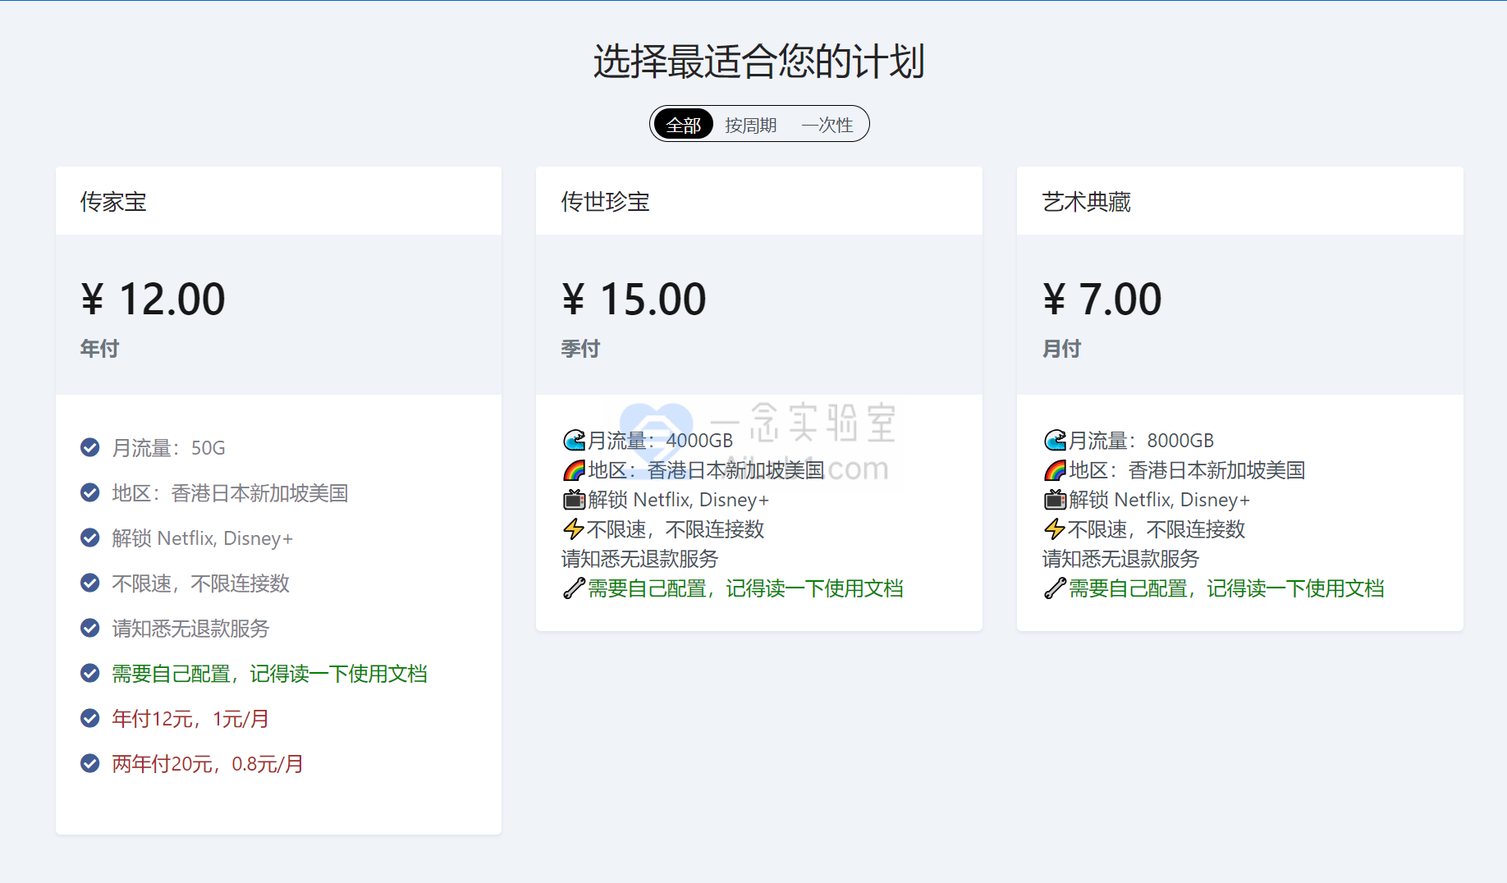
Task: Open the 艺术典藏 plan card title
Action: pyautogui.click(x=1086, y=202)
